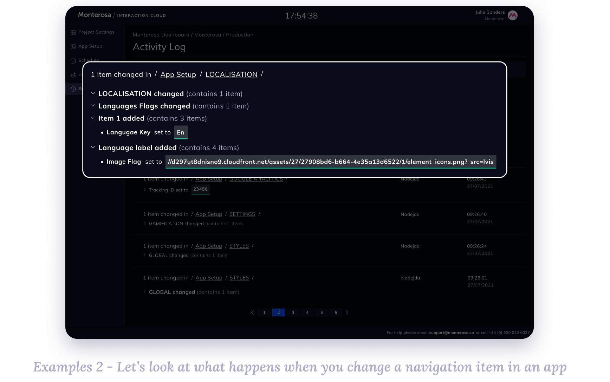This screenshot has width=610, height=382.
Task: Expand GAMIFICATION changed row
Action: 145,223
